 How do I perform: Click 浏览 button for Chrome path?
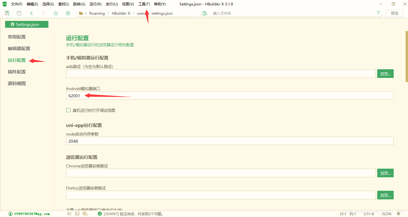pos(385,173)
